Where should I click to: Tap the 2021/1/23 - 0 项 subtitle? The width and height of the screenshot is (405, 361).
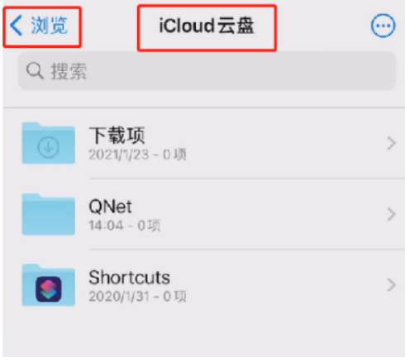pos(137,154)
